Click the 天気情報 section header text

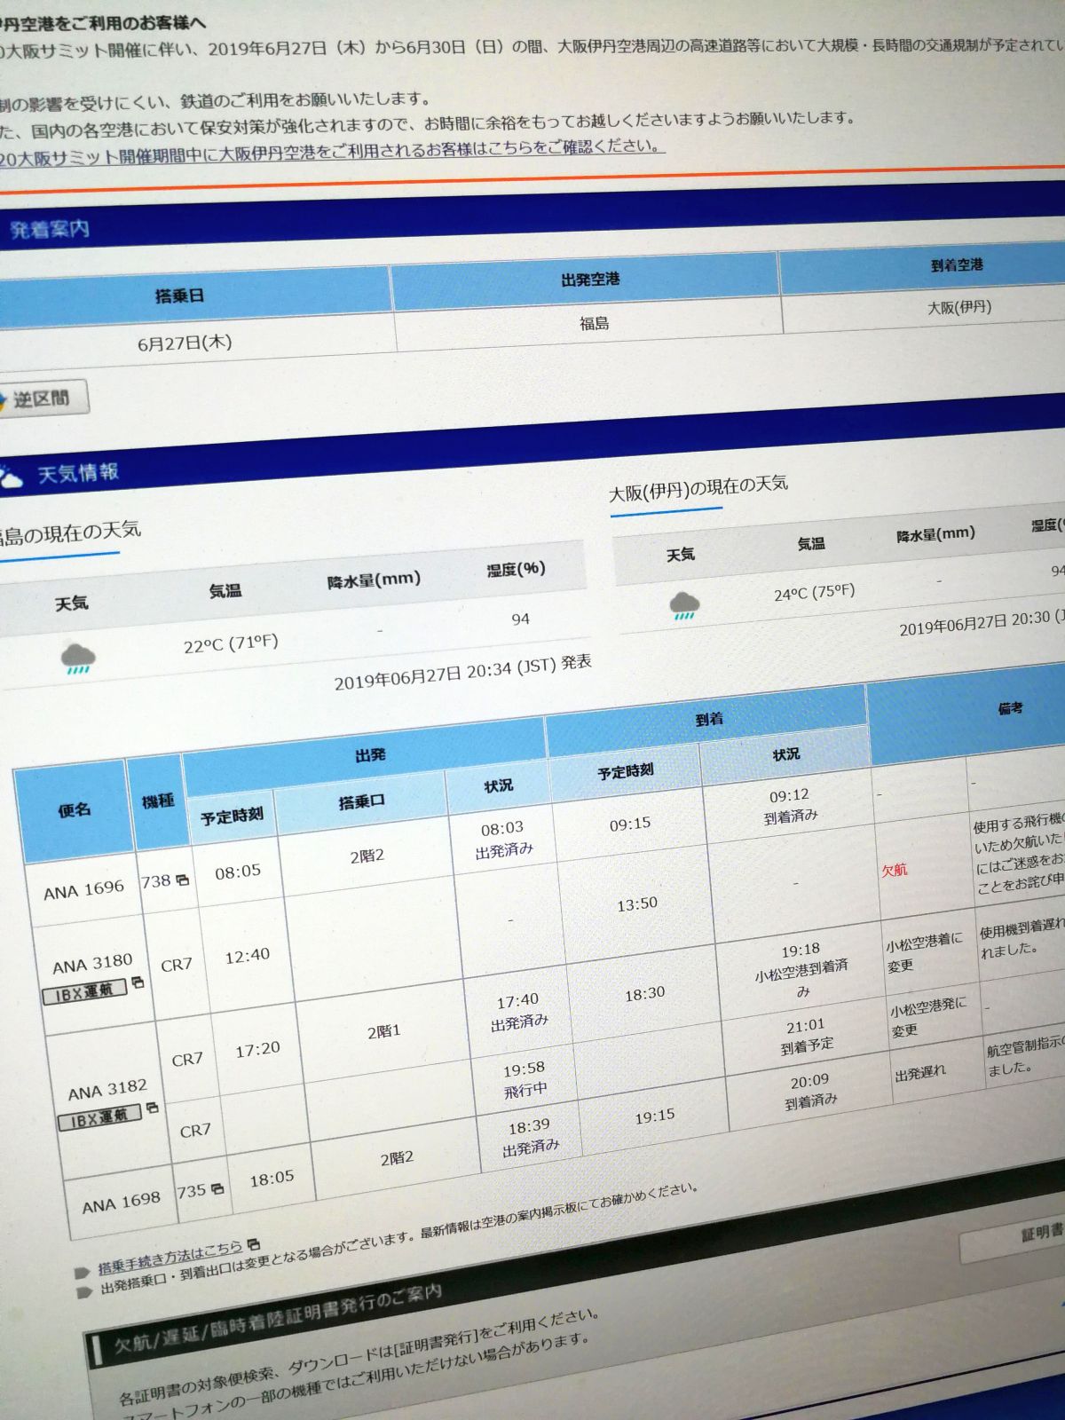[x=78, y=473]
